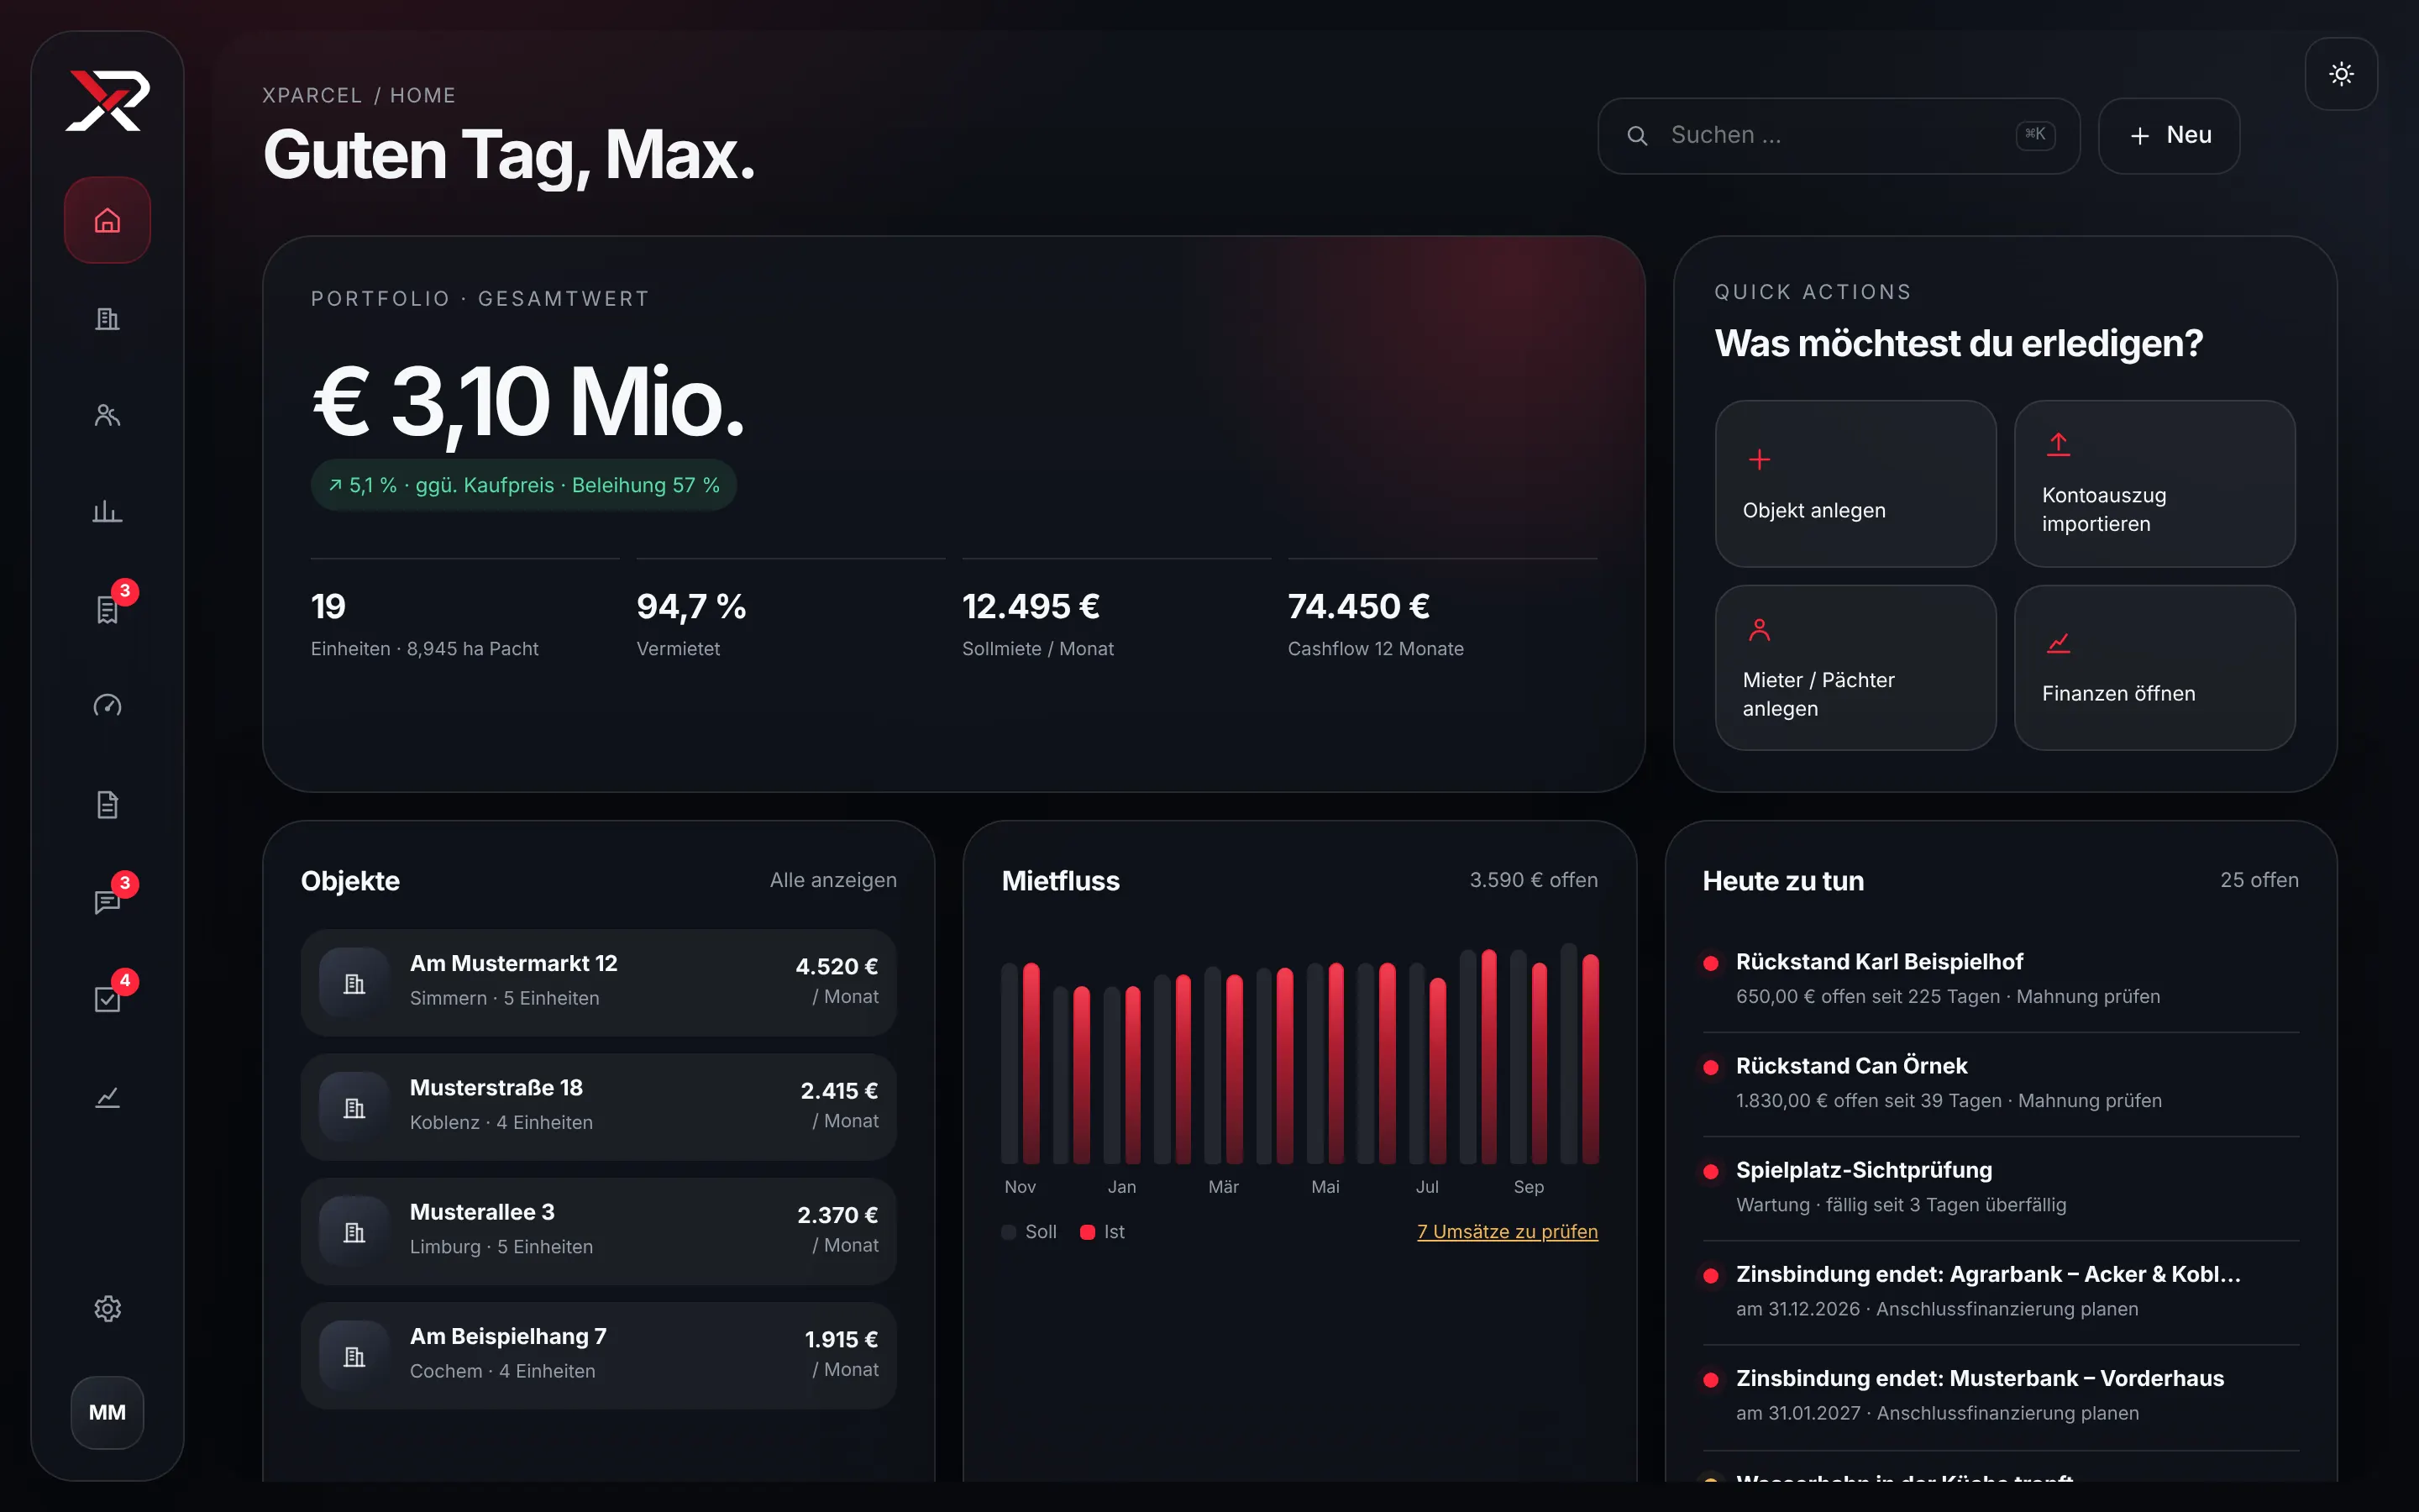Open the Musterallee 3 object row
Screen dimensions: 2419x1512
(599, 1231)
